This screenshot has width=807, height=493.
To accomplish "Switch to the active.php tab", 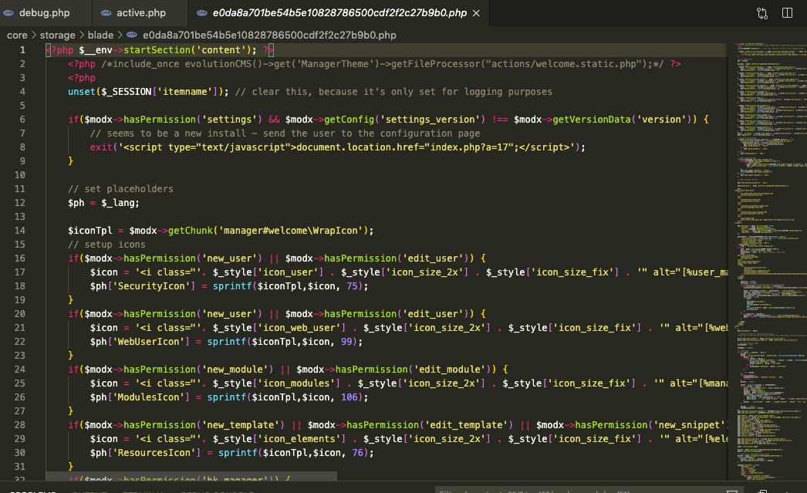I will point(140,13).
